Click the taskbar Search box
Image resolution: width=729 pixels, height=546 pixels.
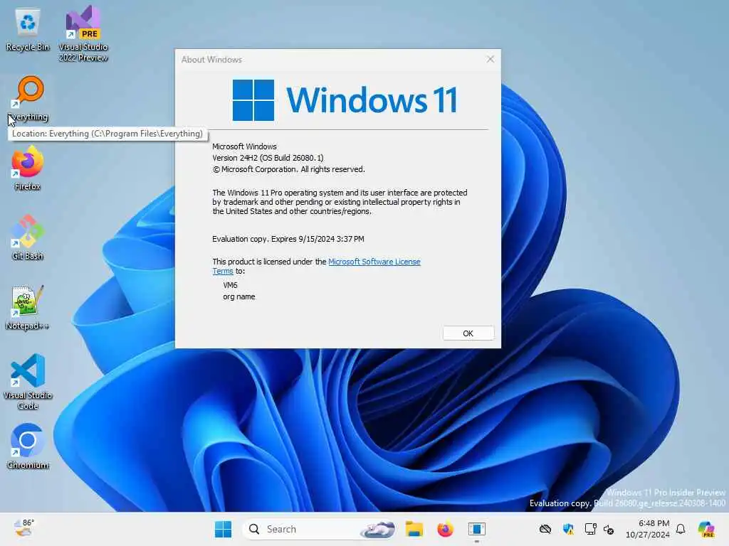(x=320, y=529)
